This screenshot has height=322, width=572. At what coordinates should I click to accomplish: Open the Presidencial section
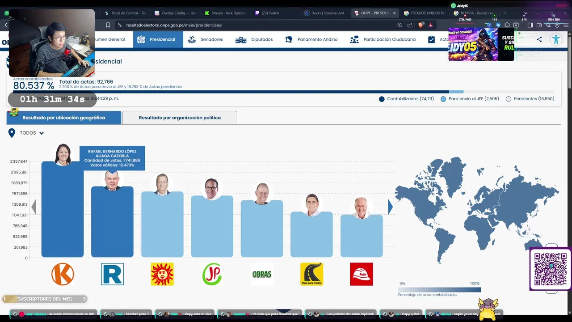click(x=158, y=39)
